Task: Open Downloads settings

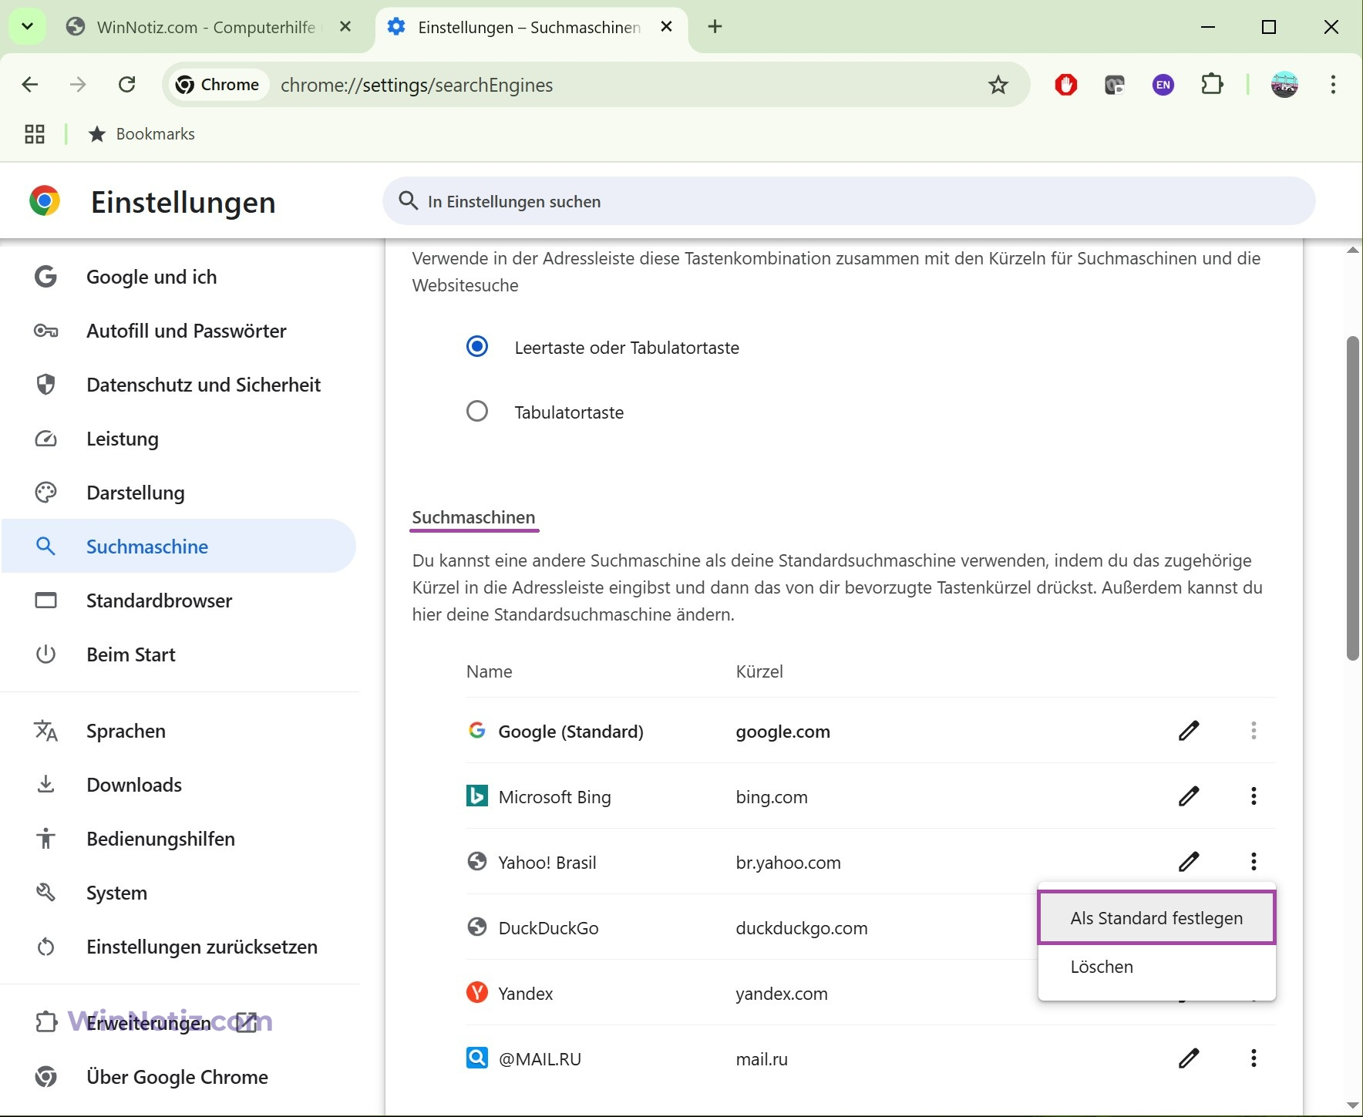Action: [x=179, y=785]
